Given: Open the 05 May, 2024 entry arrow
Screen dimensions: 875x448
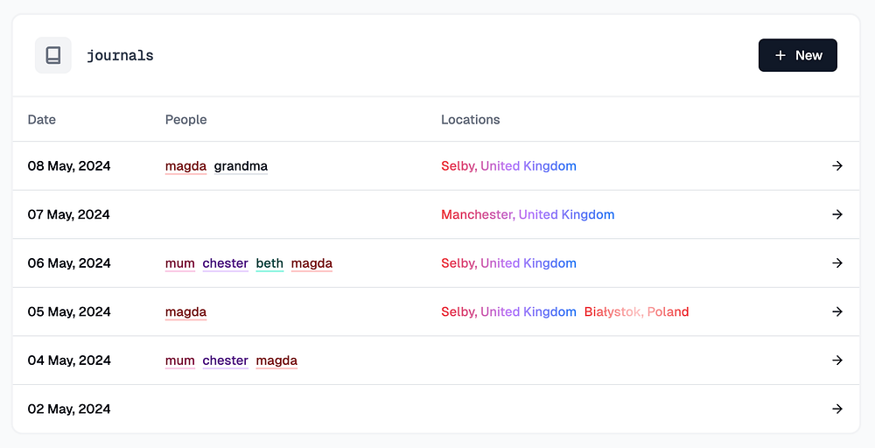Looking at the screenshot, I should click(x=836, y=311).
